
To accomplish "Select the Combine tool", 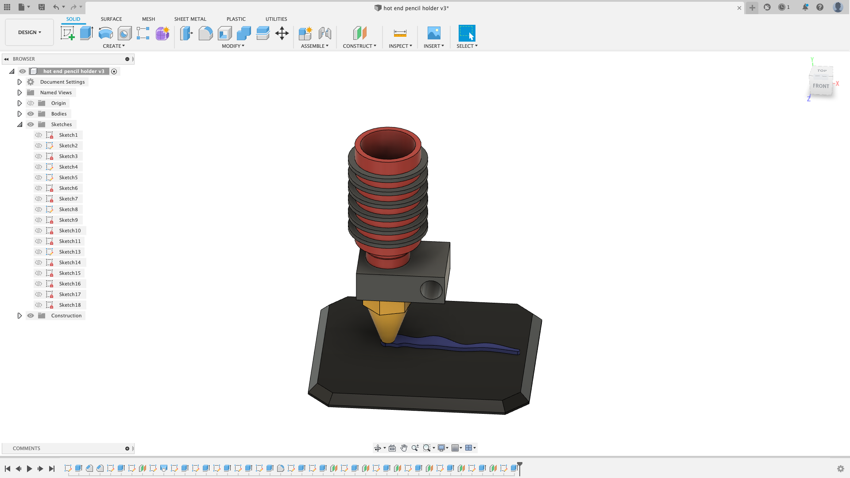I will click(243, 33).
